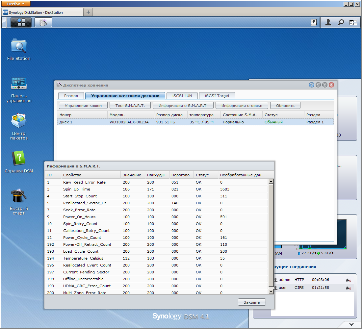Click the external devices icon in DSM taskbar
The height and width of the screenshot is (329, 362).
click(x=314, y=22)
